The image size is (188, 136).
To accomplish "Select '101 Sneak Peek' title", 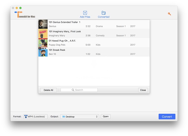I will coord(57,50).
